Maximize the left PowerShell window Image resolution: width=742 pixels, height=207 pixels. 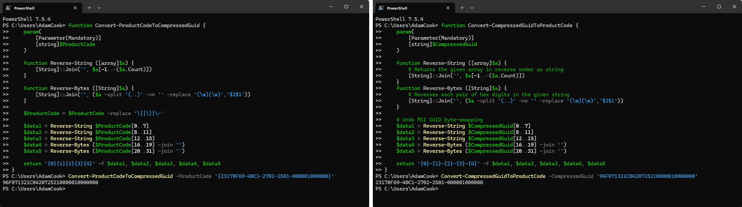[x=346, y=7]
